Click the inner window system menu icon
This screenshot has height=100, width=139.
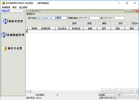[x=27, y=11]
